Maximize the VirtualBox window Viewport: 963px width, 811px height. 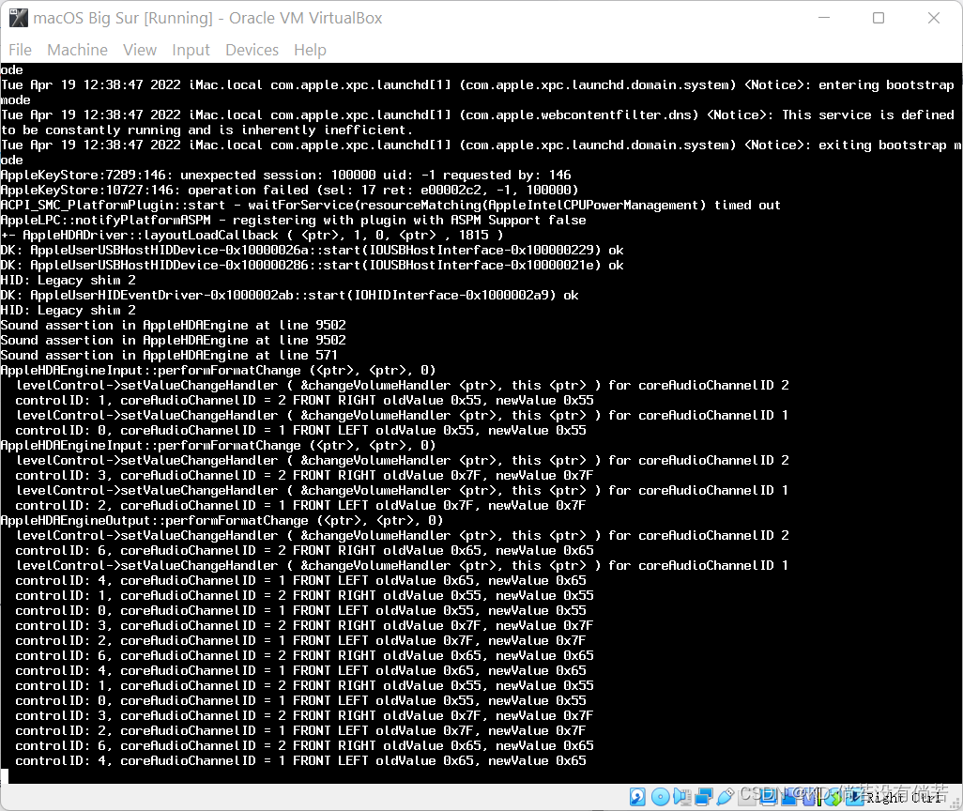coord(879,18)
